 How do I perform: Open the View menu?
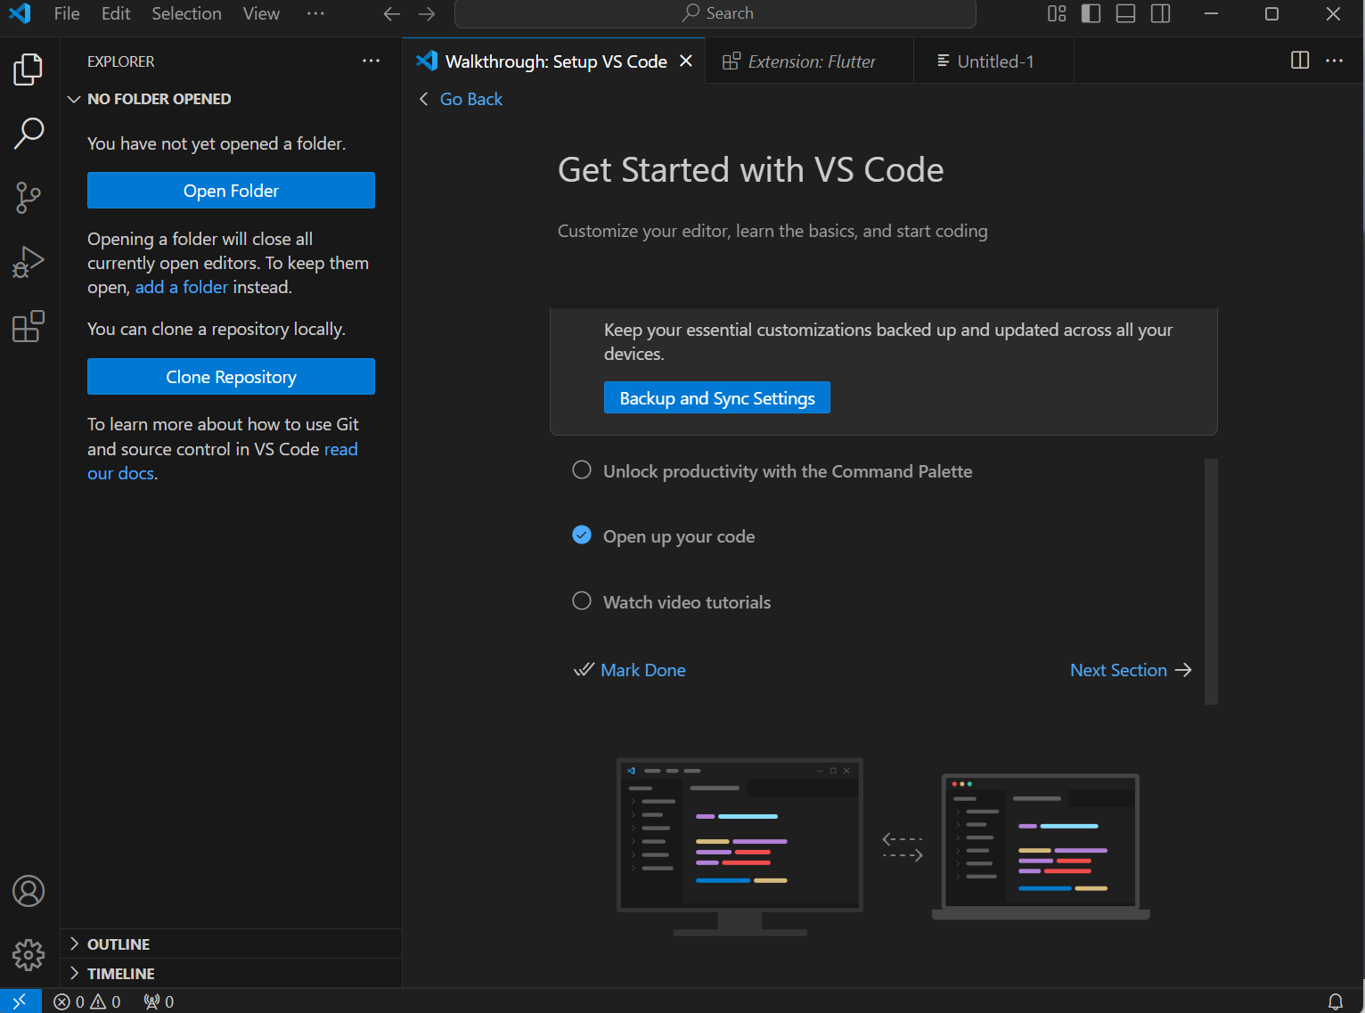pos(261,13)
